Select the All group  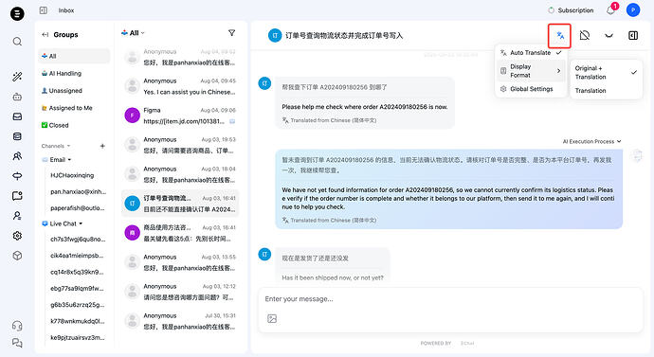(74, 56)
